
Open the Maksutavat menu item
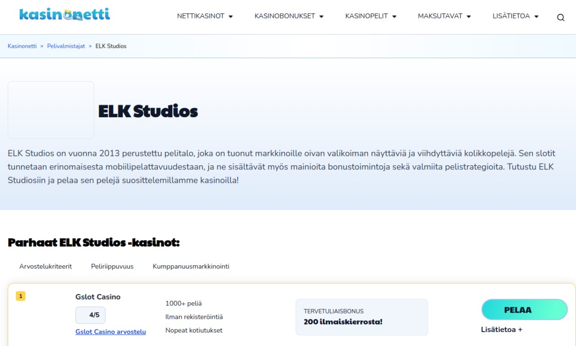click(440, 16)
